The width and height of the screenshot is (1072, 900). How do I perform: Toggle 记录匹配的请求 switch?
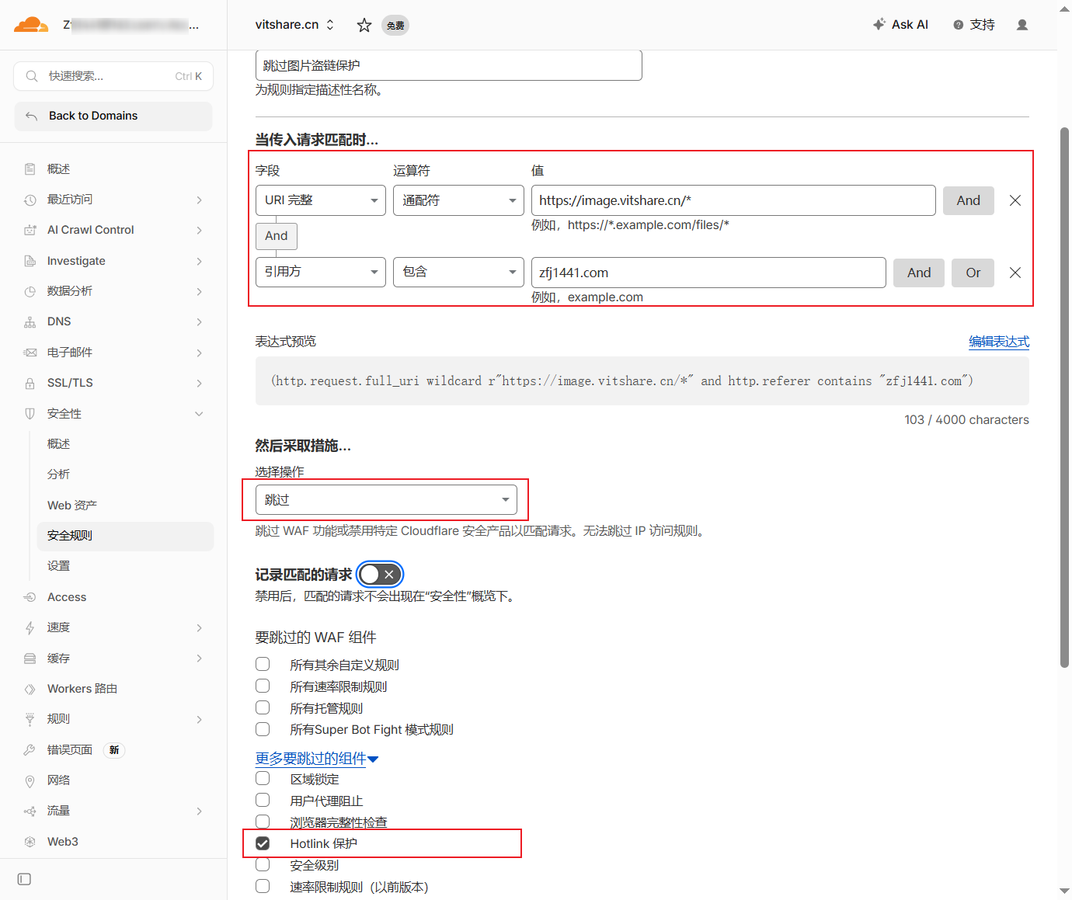pyautogui.click(x=380, y=574)
